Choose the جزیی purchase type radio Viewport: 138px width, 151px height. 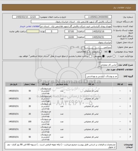click(x=114, y=56)
